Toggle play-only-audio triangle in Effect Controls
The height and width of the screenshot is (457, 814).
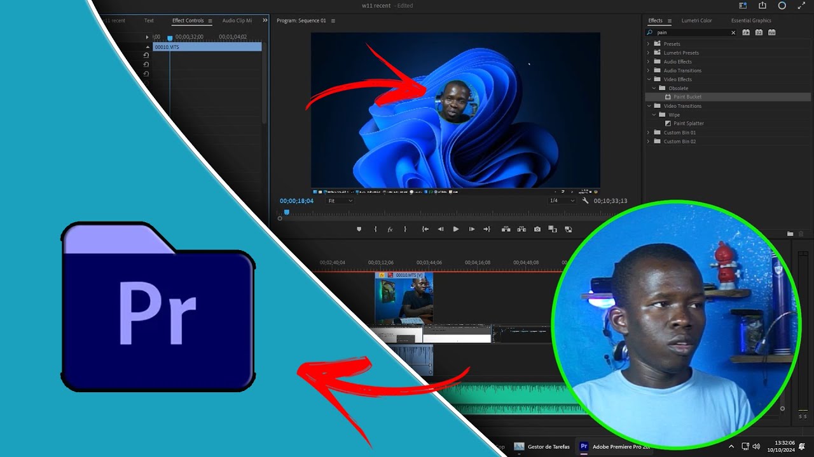pyautogui.click(x=148, y=37)
